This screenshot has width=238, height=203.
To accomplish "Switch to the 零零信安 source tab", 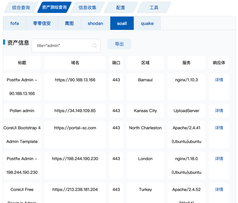I will click(x=42, y=23).
